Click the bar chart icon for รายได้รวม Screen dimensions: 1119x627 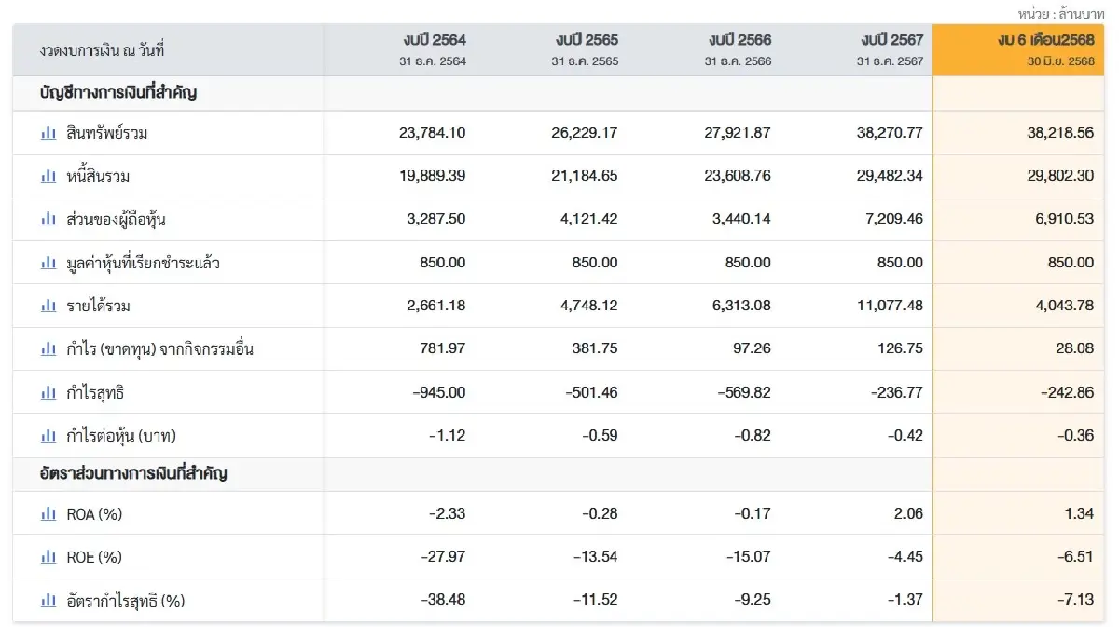pos(48,306)
